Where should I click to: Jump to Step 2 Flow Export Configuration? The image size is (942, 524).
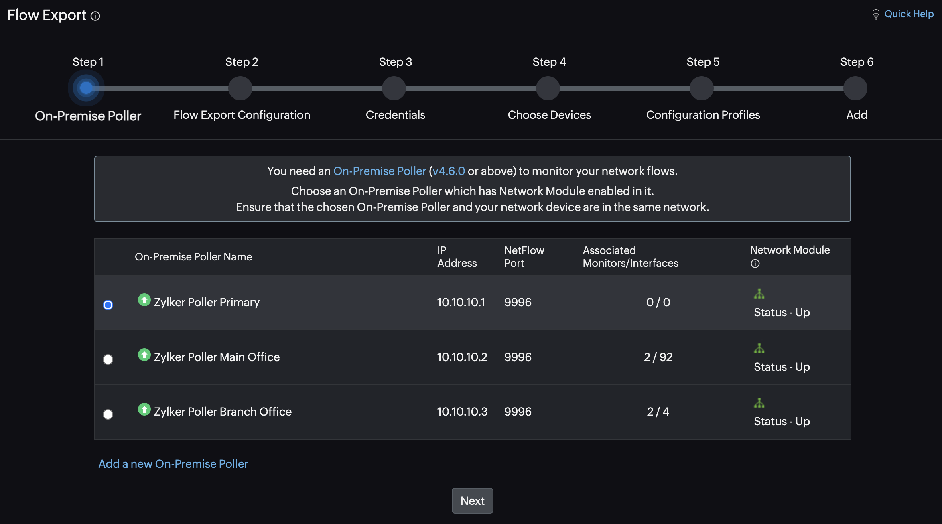coord(240,88)
